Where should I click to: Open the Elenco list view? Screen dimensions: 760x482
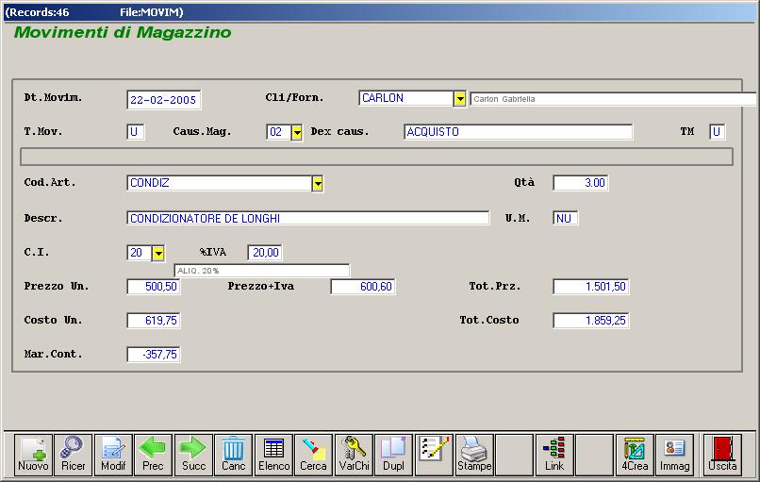273,455
